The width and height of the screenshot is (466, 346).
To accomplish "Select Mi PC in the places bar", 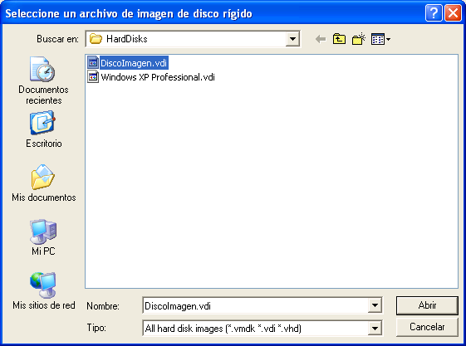I will click(x=43, y=237).
